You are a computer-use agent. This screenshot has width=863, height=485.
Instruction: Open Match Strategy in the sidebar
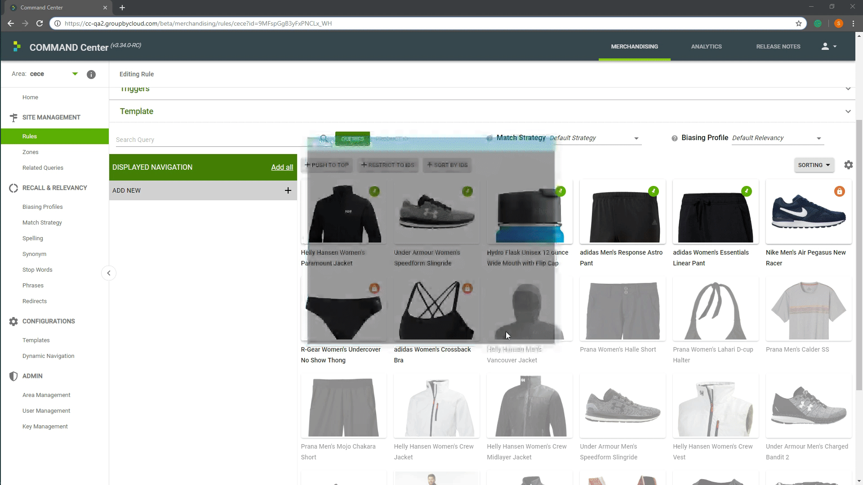(x=42, y=222)
